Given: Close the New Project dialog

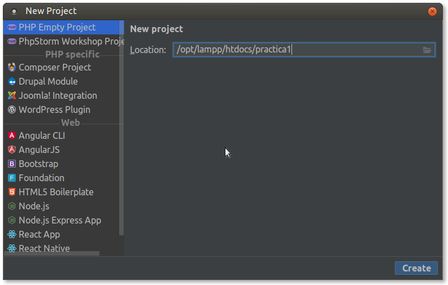Looking at the screenshot, I should point(432,11).
